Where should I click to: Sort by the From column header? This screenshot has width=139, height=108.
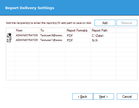(27, 30)
